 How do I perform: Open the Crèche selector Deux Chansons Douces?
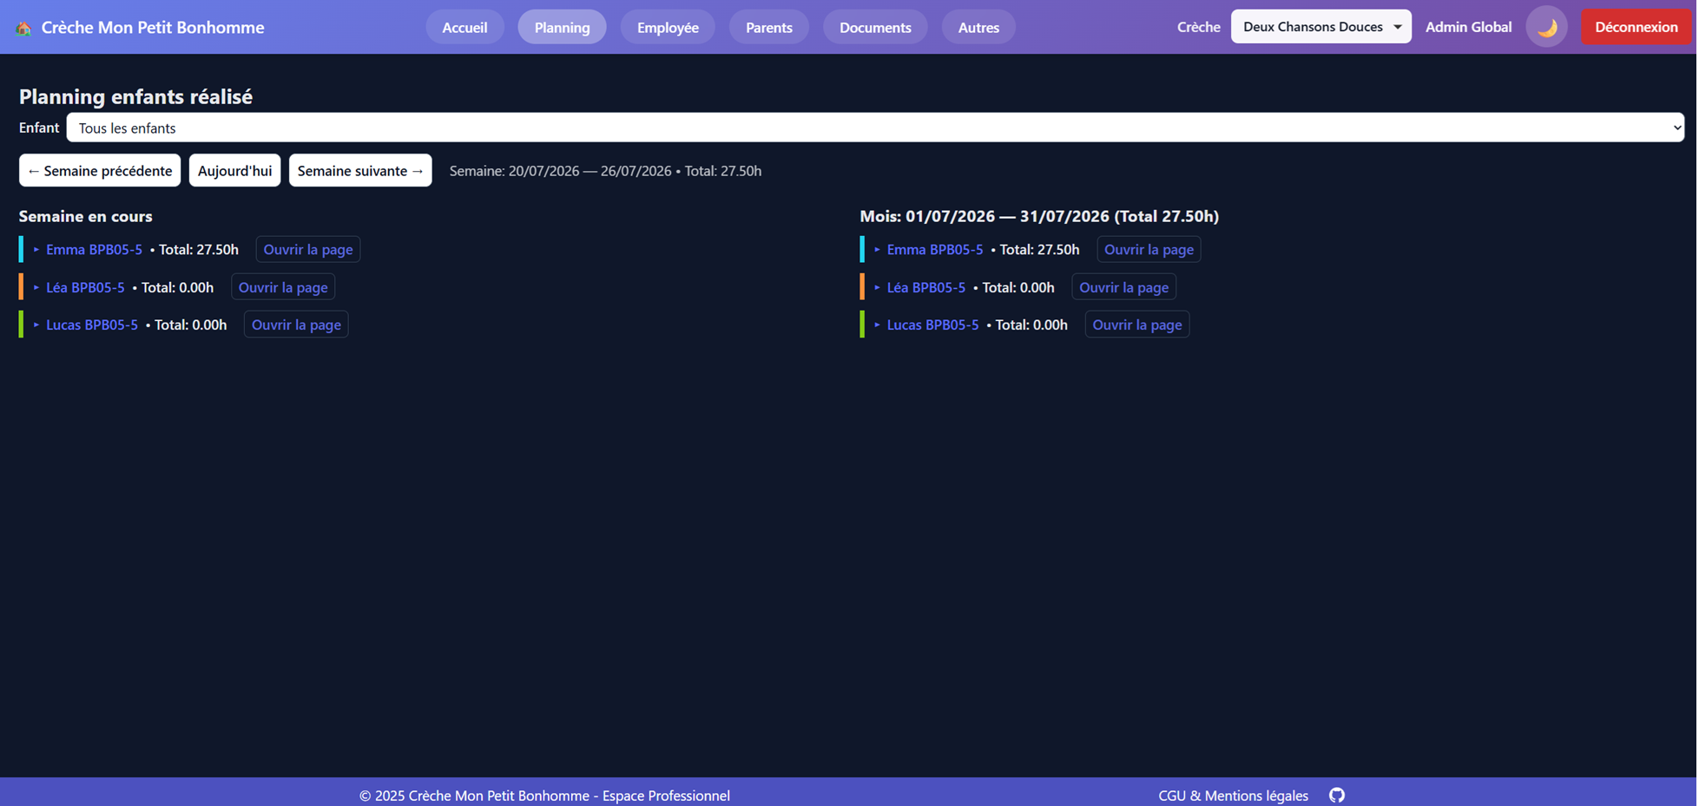pos(1322,27)
